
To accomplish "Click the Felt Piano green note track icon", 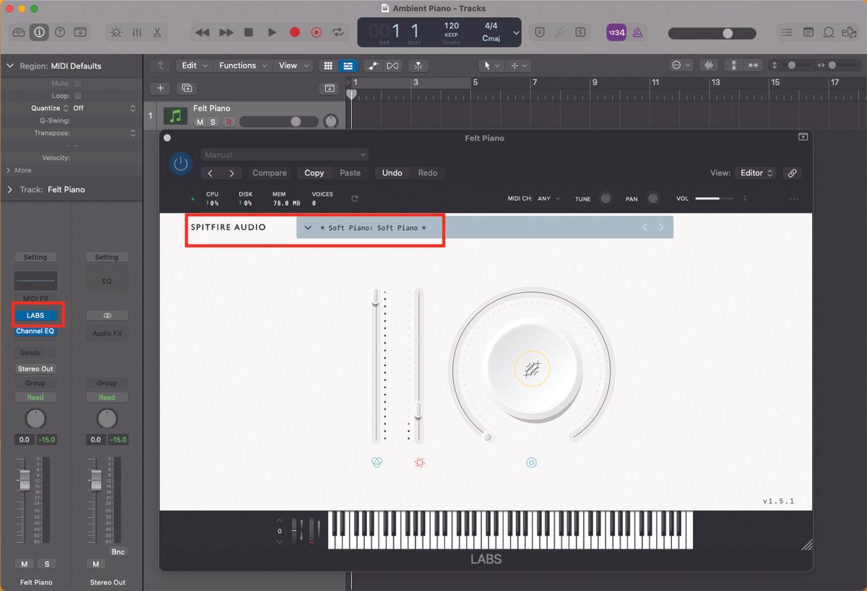I will pyautogui.click(x=176, y=115).
